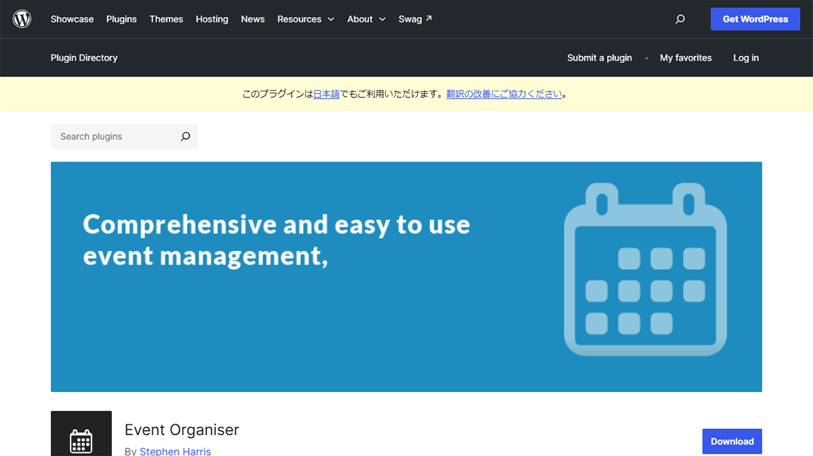
Task: Open the Showcase menu item
Action: click(x=72, y=19)
